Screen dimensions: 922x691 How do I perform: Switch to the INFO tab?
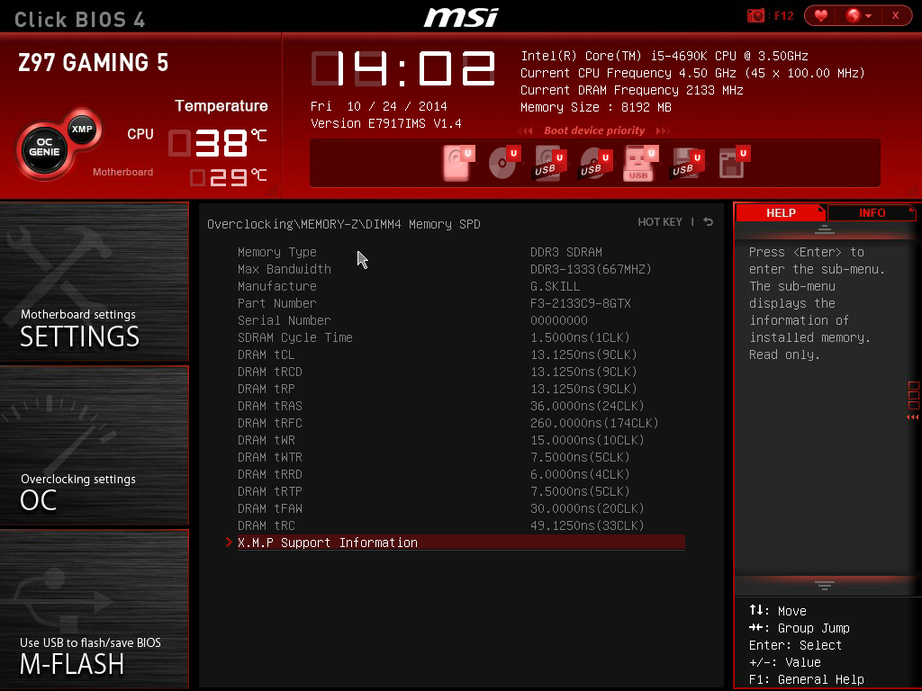coord(872,212)
